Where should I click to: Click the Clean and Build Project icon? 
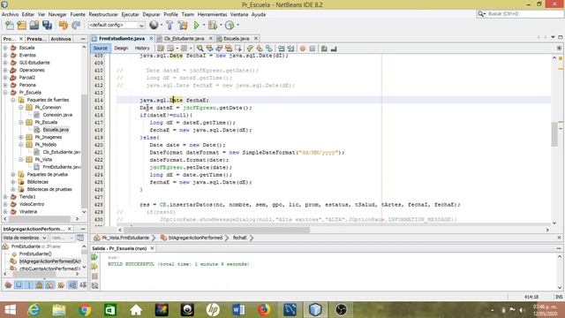click(183, 26)
